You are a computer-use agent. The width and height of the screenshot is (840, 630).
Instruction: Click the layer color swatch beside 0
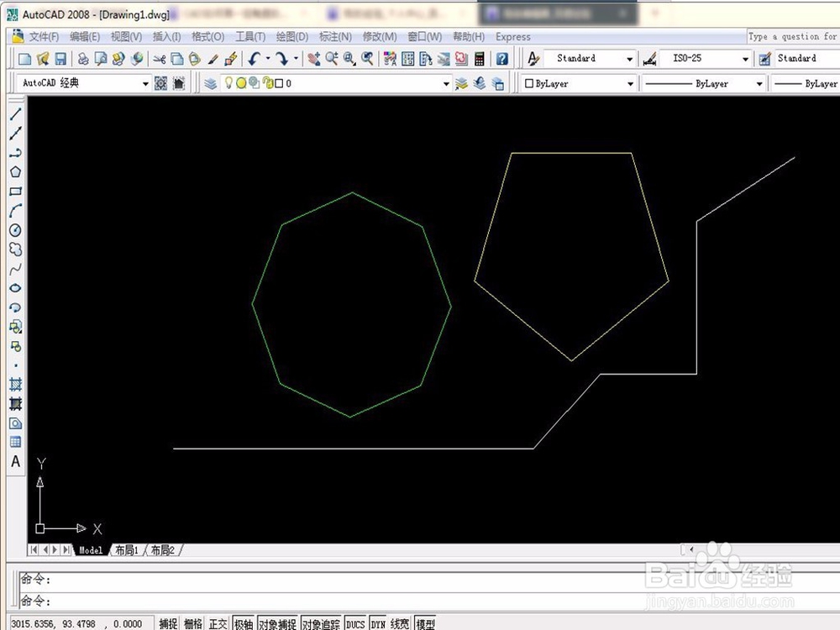coord(279,83)
